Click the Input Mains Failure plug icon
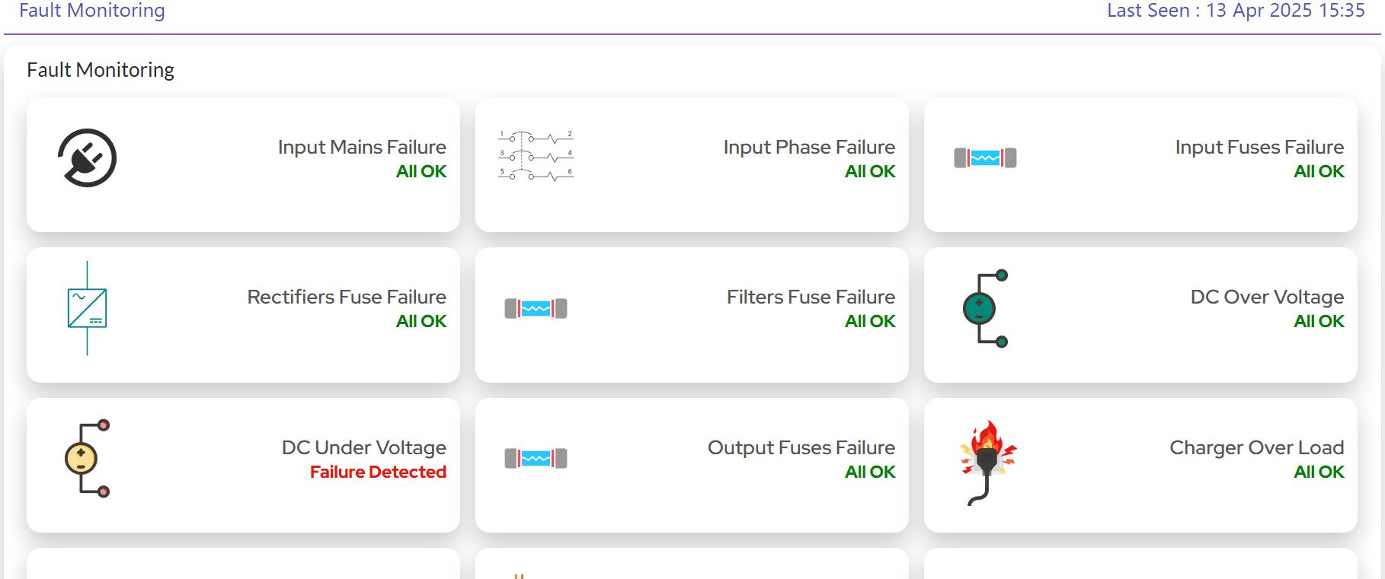 87,157
